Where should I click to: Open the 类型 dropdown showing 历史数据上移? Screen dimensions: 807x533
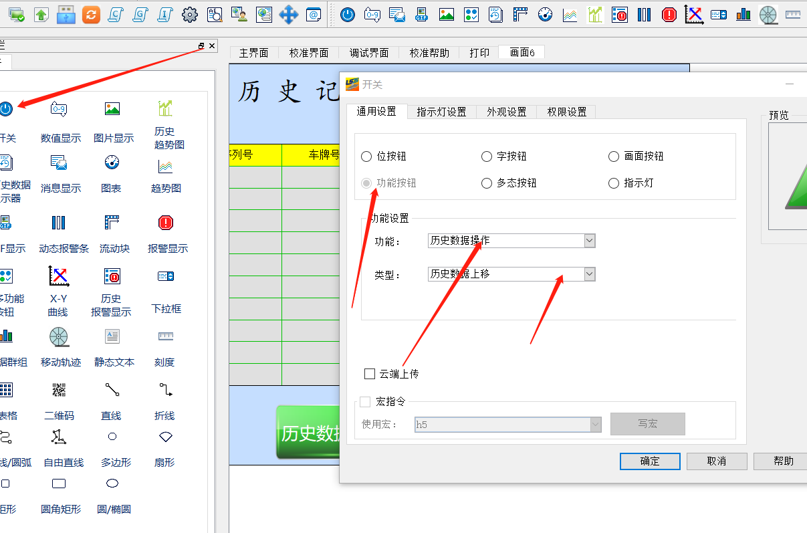coord(511,274)
